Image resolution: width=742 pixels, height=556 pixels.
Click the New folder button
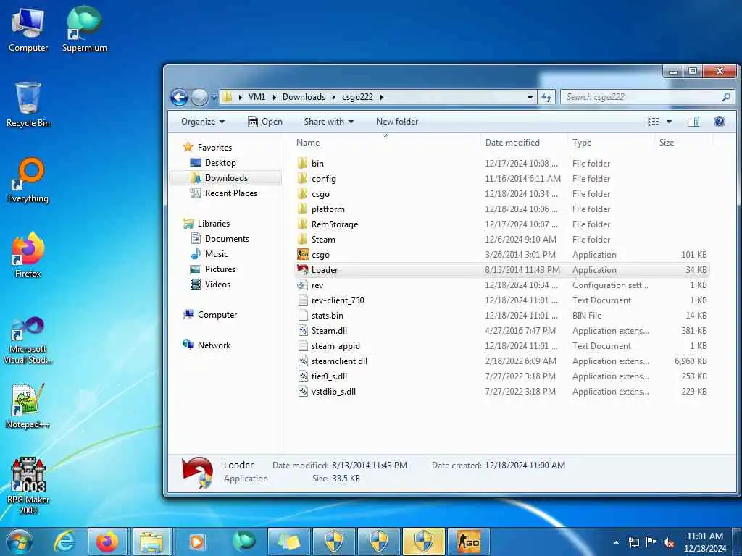coord(397,122)
